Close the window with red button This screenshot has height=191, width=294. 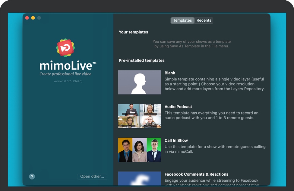[27, 18]
